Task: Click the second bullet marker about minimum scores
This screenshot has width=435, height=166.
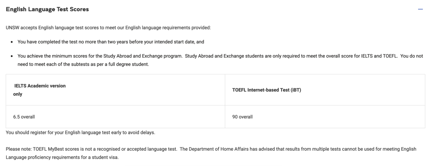Action: click(12, 56)
